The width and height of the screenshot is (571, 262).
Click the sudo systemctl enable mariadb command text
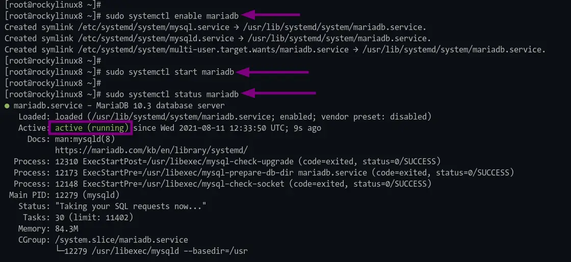[172, 16]
